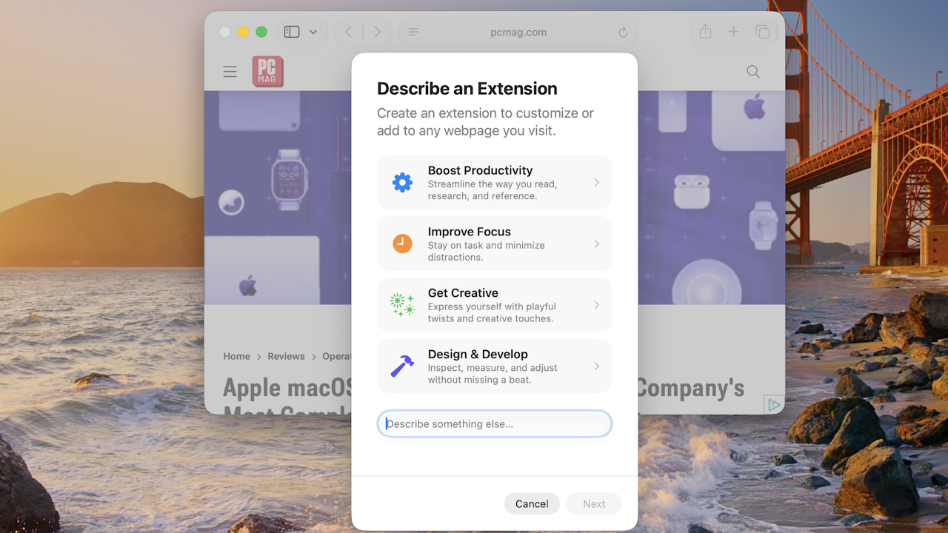Open a new tab with the plus icon
This screenshot has width=948, height=533.
(733, 32)
